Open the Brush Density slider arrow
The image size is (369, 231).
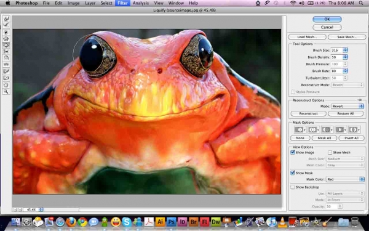tap(345, 57)
